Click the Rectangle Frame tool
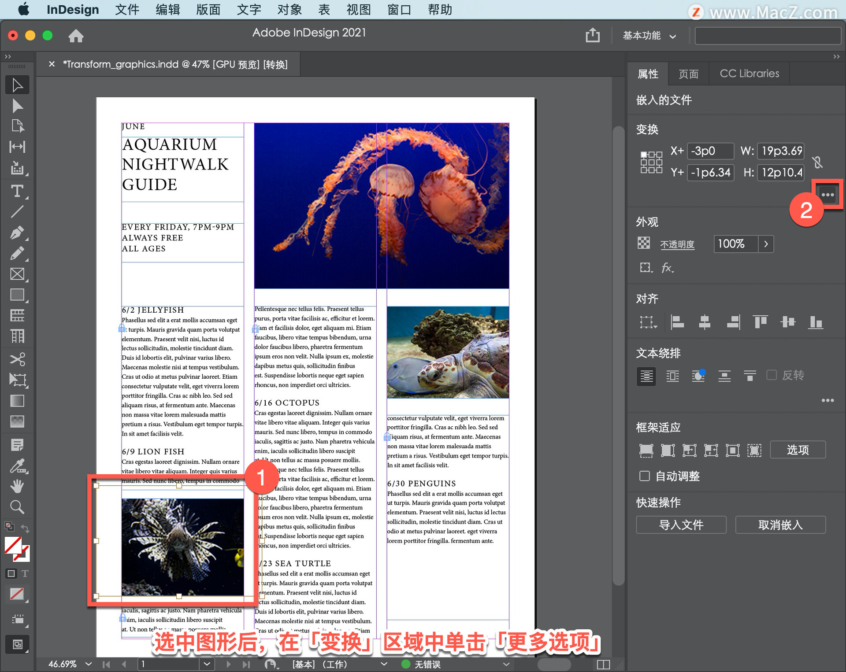 pyautogui.click(x=17, y=274)
